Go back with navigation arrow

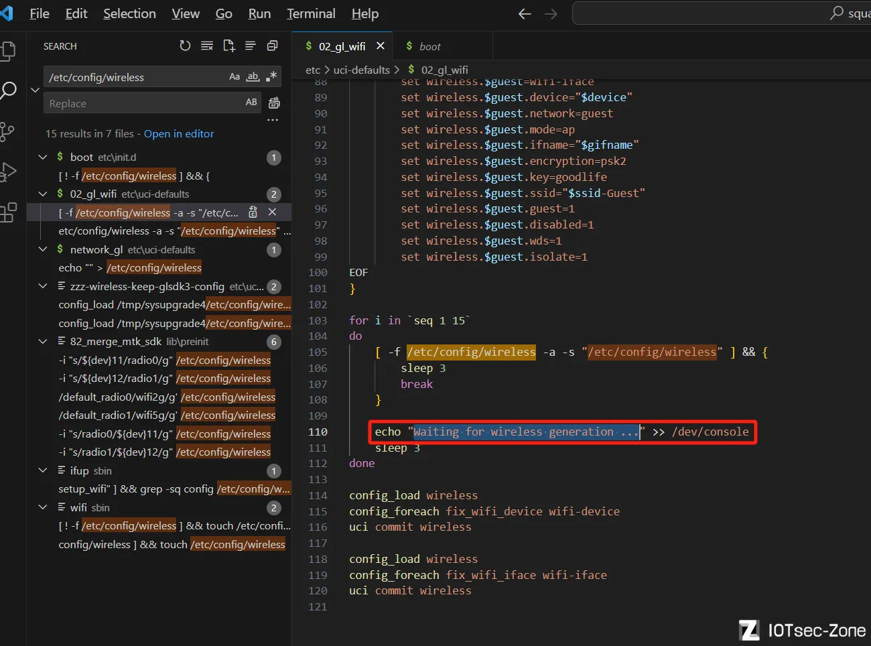point(525,14)
